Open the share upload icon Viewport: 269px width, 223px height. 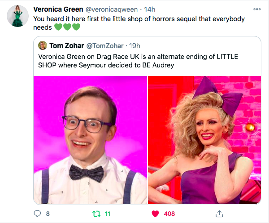tap(219, 214)
